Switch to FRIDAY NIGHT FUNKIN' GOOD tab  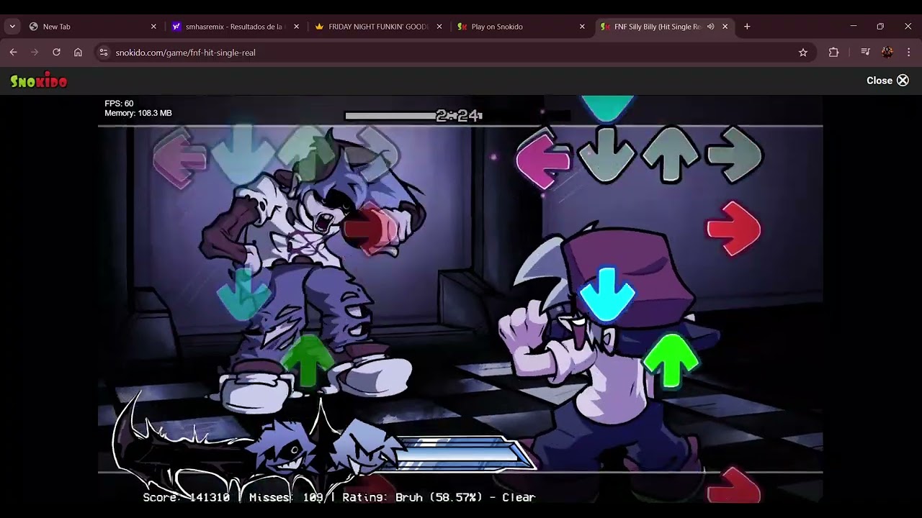(379, 27)
